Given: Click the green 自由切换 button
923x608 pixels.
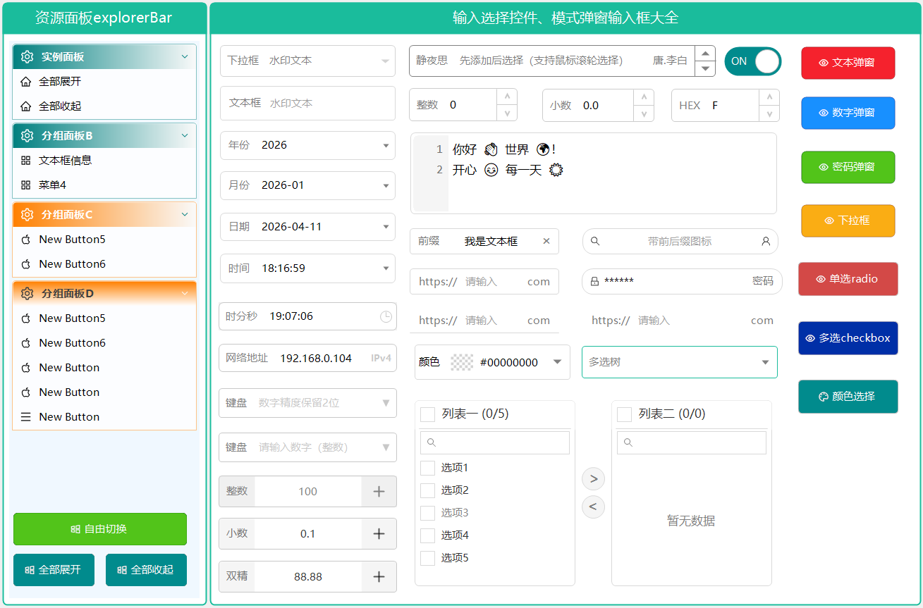Looking at the screenshot, I should pyautogui.click(x=100, y=529).
